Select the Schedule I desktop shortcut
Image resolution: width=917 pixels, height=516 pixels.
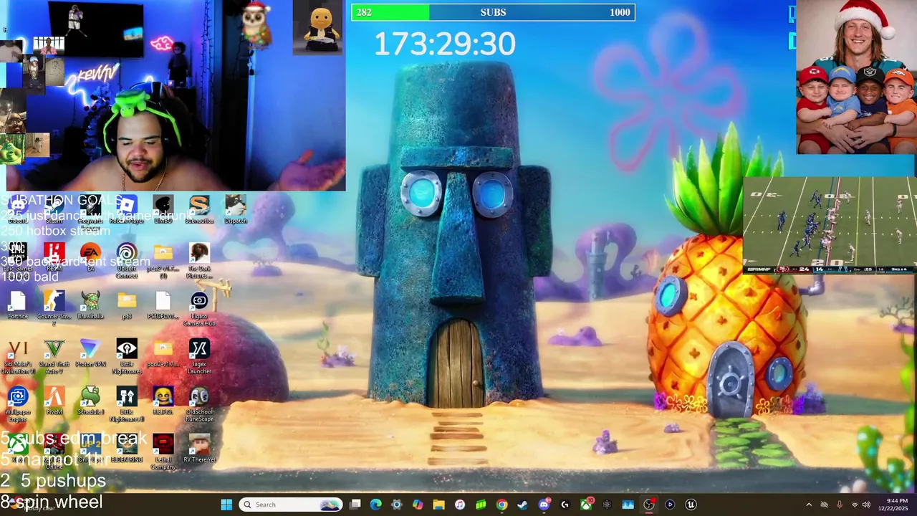click(x=90, y=401)
